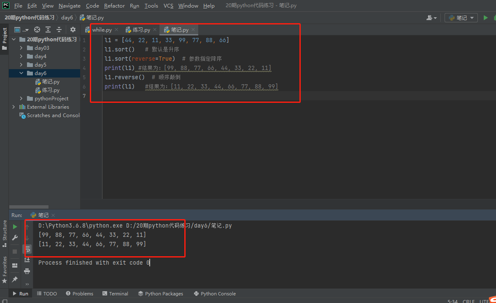This screenshot has height=303, width=496.
Task: Click the collapse all icon in Project toolbar
Action: click(x=59, y=29)
